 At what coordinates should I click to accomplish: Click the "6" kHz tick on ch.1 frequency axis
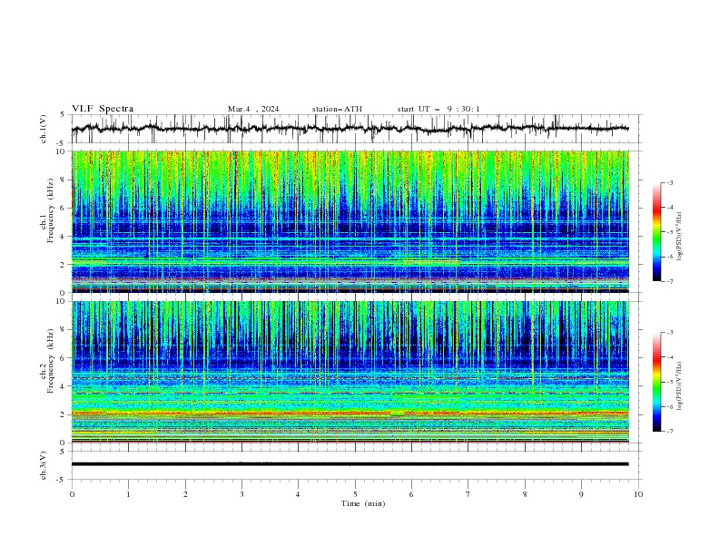click(x=64, y=209)
